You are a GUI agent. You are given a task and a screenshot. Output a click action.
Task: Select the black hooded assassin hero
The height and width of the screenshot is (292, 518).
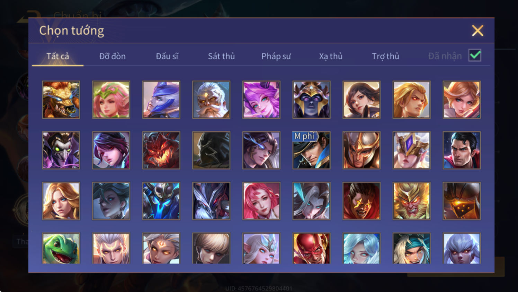click(x=211, y=150)
